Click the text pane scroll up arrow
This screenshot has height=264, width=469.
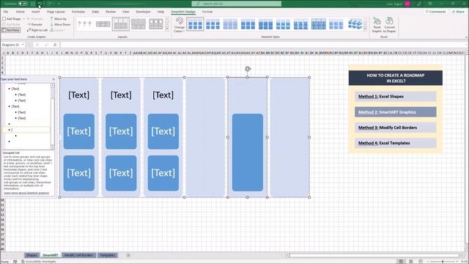53,86
